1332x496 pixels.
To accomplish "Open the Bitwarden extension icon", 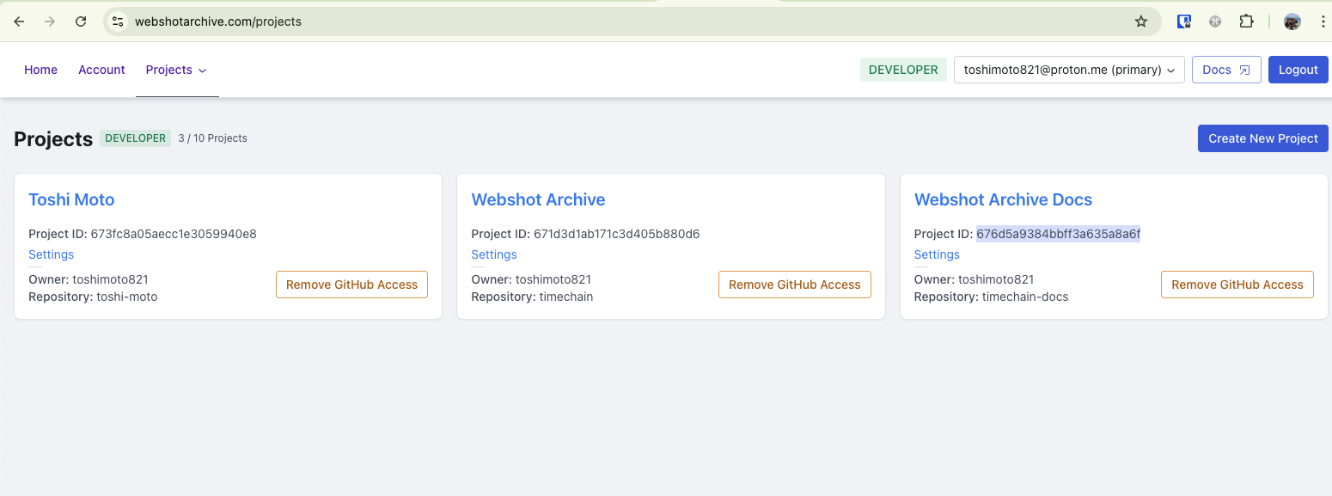I will tap(1183, 21).
